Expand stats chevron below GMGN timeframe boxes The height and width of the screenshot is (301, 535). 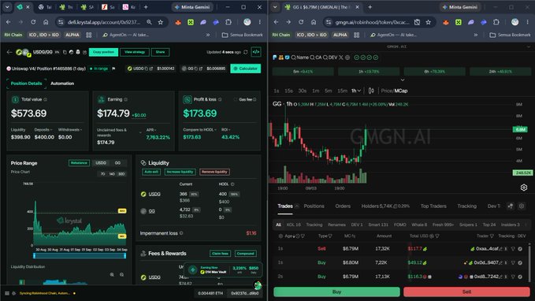403,80
